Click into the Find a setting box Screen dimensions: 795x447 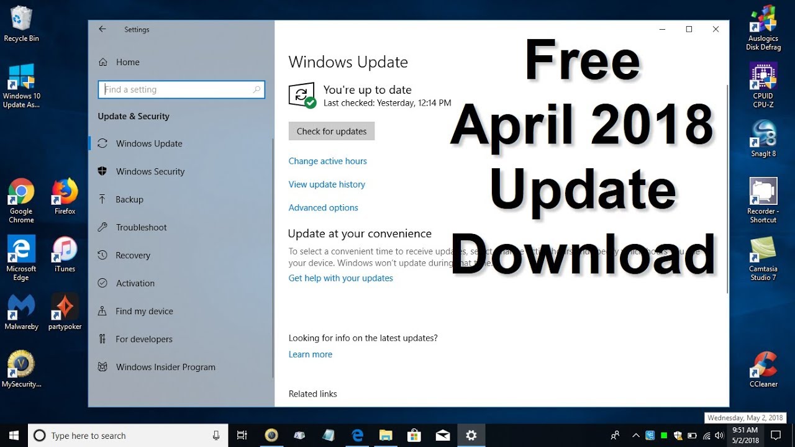coord(181,89)
